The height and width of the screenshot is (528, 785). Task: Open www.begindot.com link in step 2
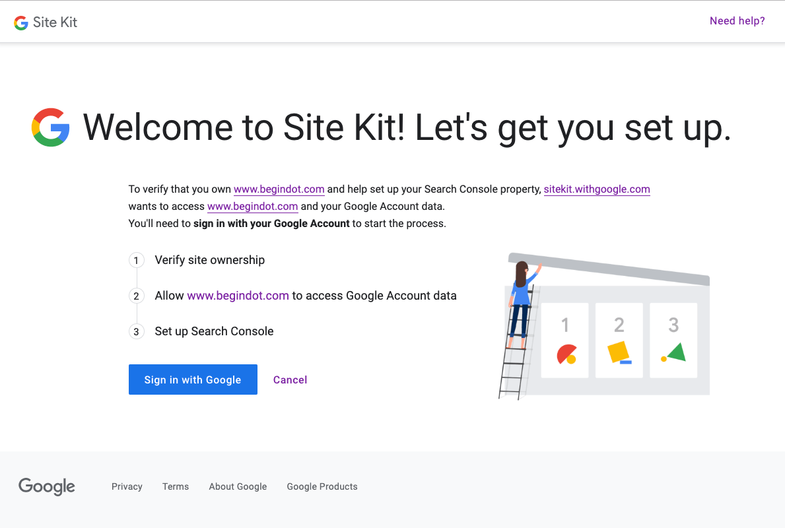[238, 296]
